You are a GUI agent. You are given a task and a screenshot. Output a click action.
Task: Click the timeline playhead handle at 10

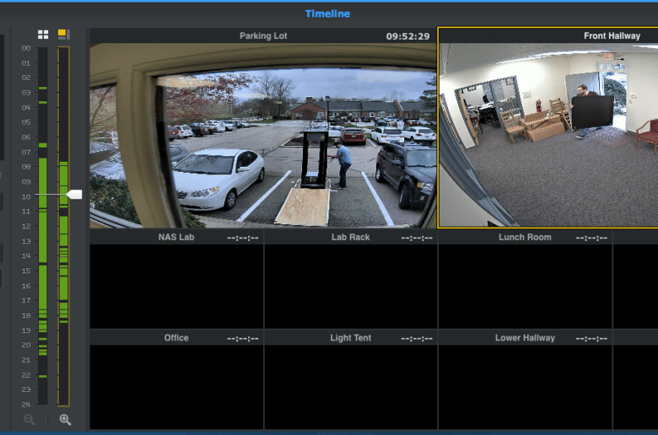coord(74,195)
